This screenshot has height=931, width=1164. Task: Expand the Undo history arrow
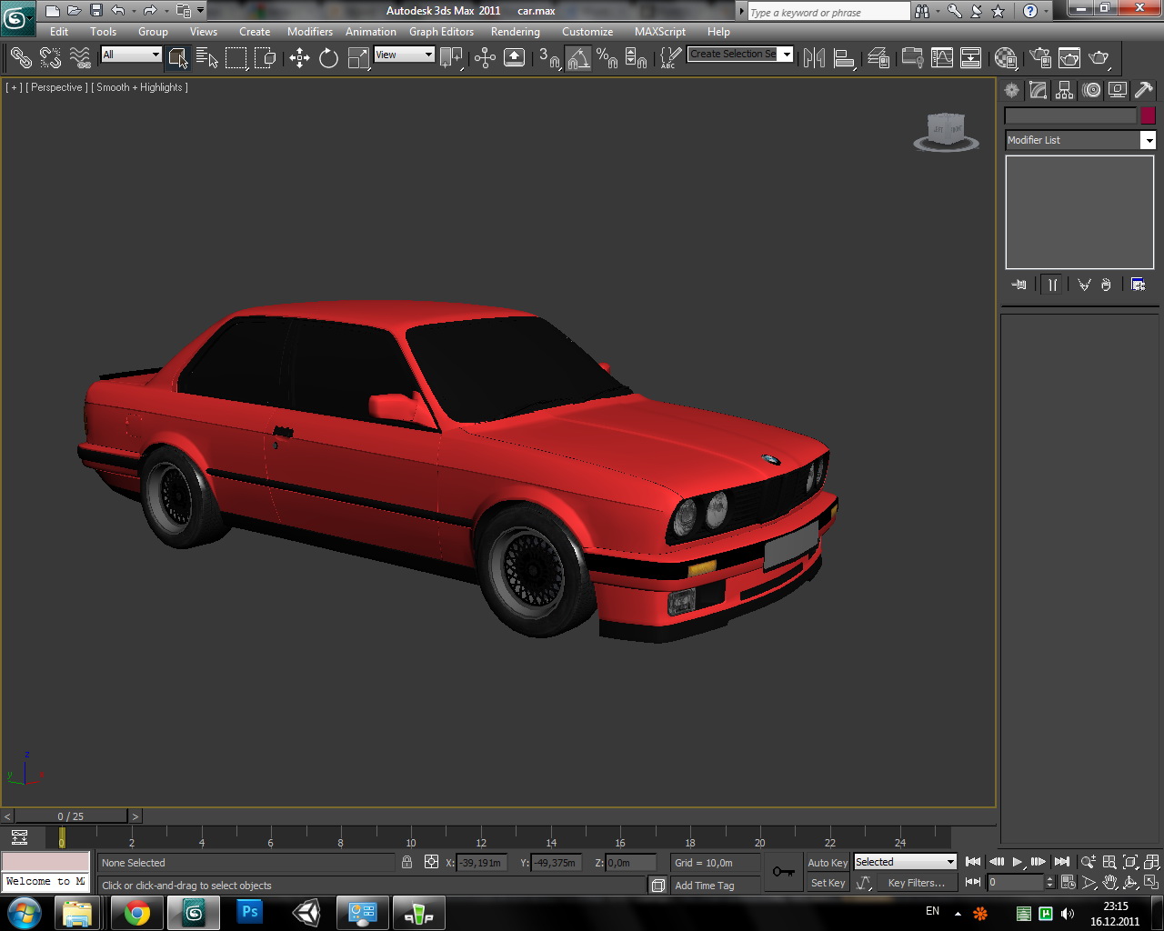[133, 11]
